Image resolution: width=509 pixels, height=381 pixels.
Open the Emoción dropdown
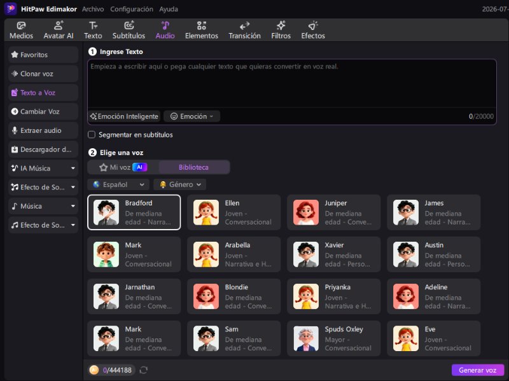192,116
